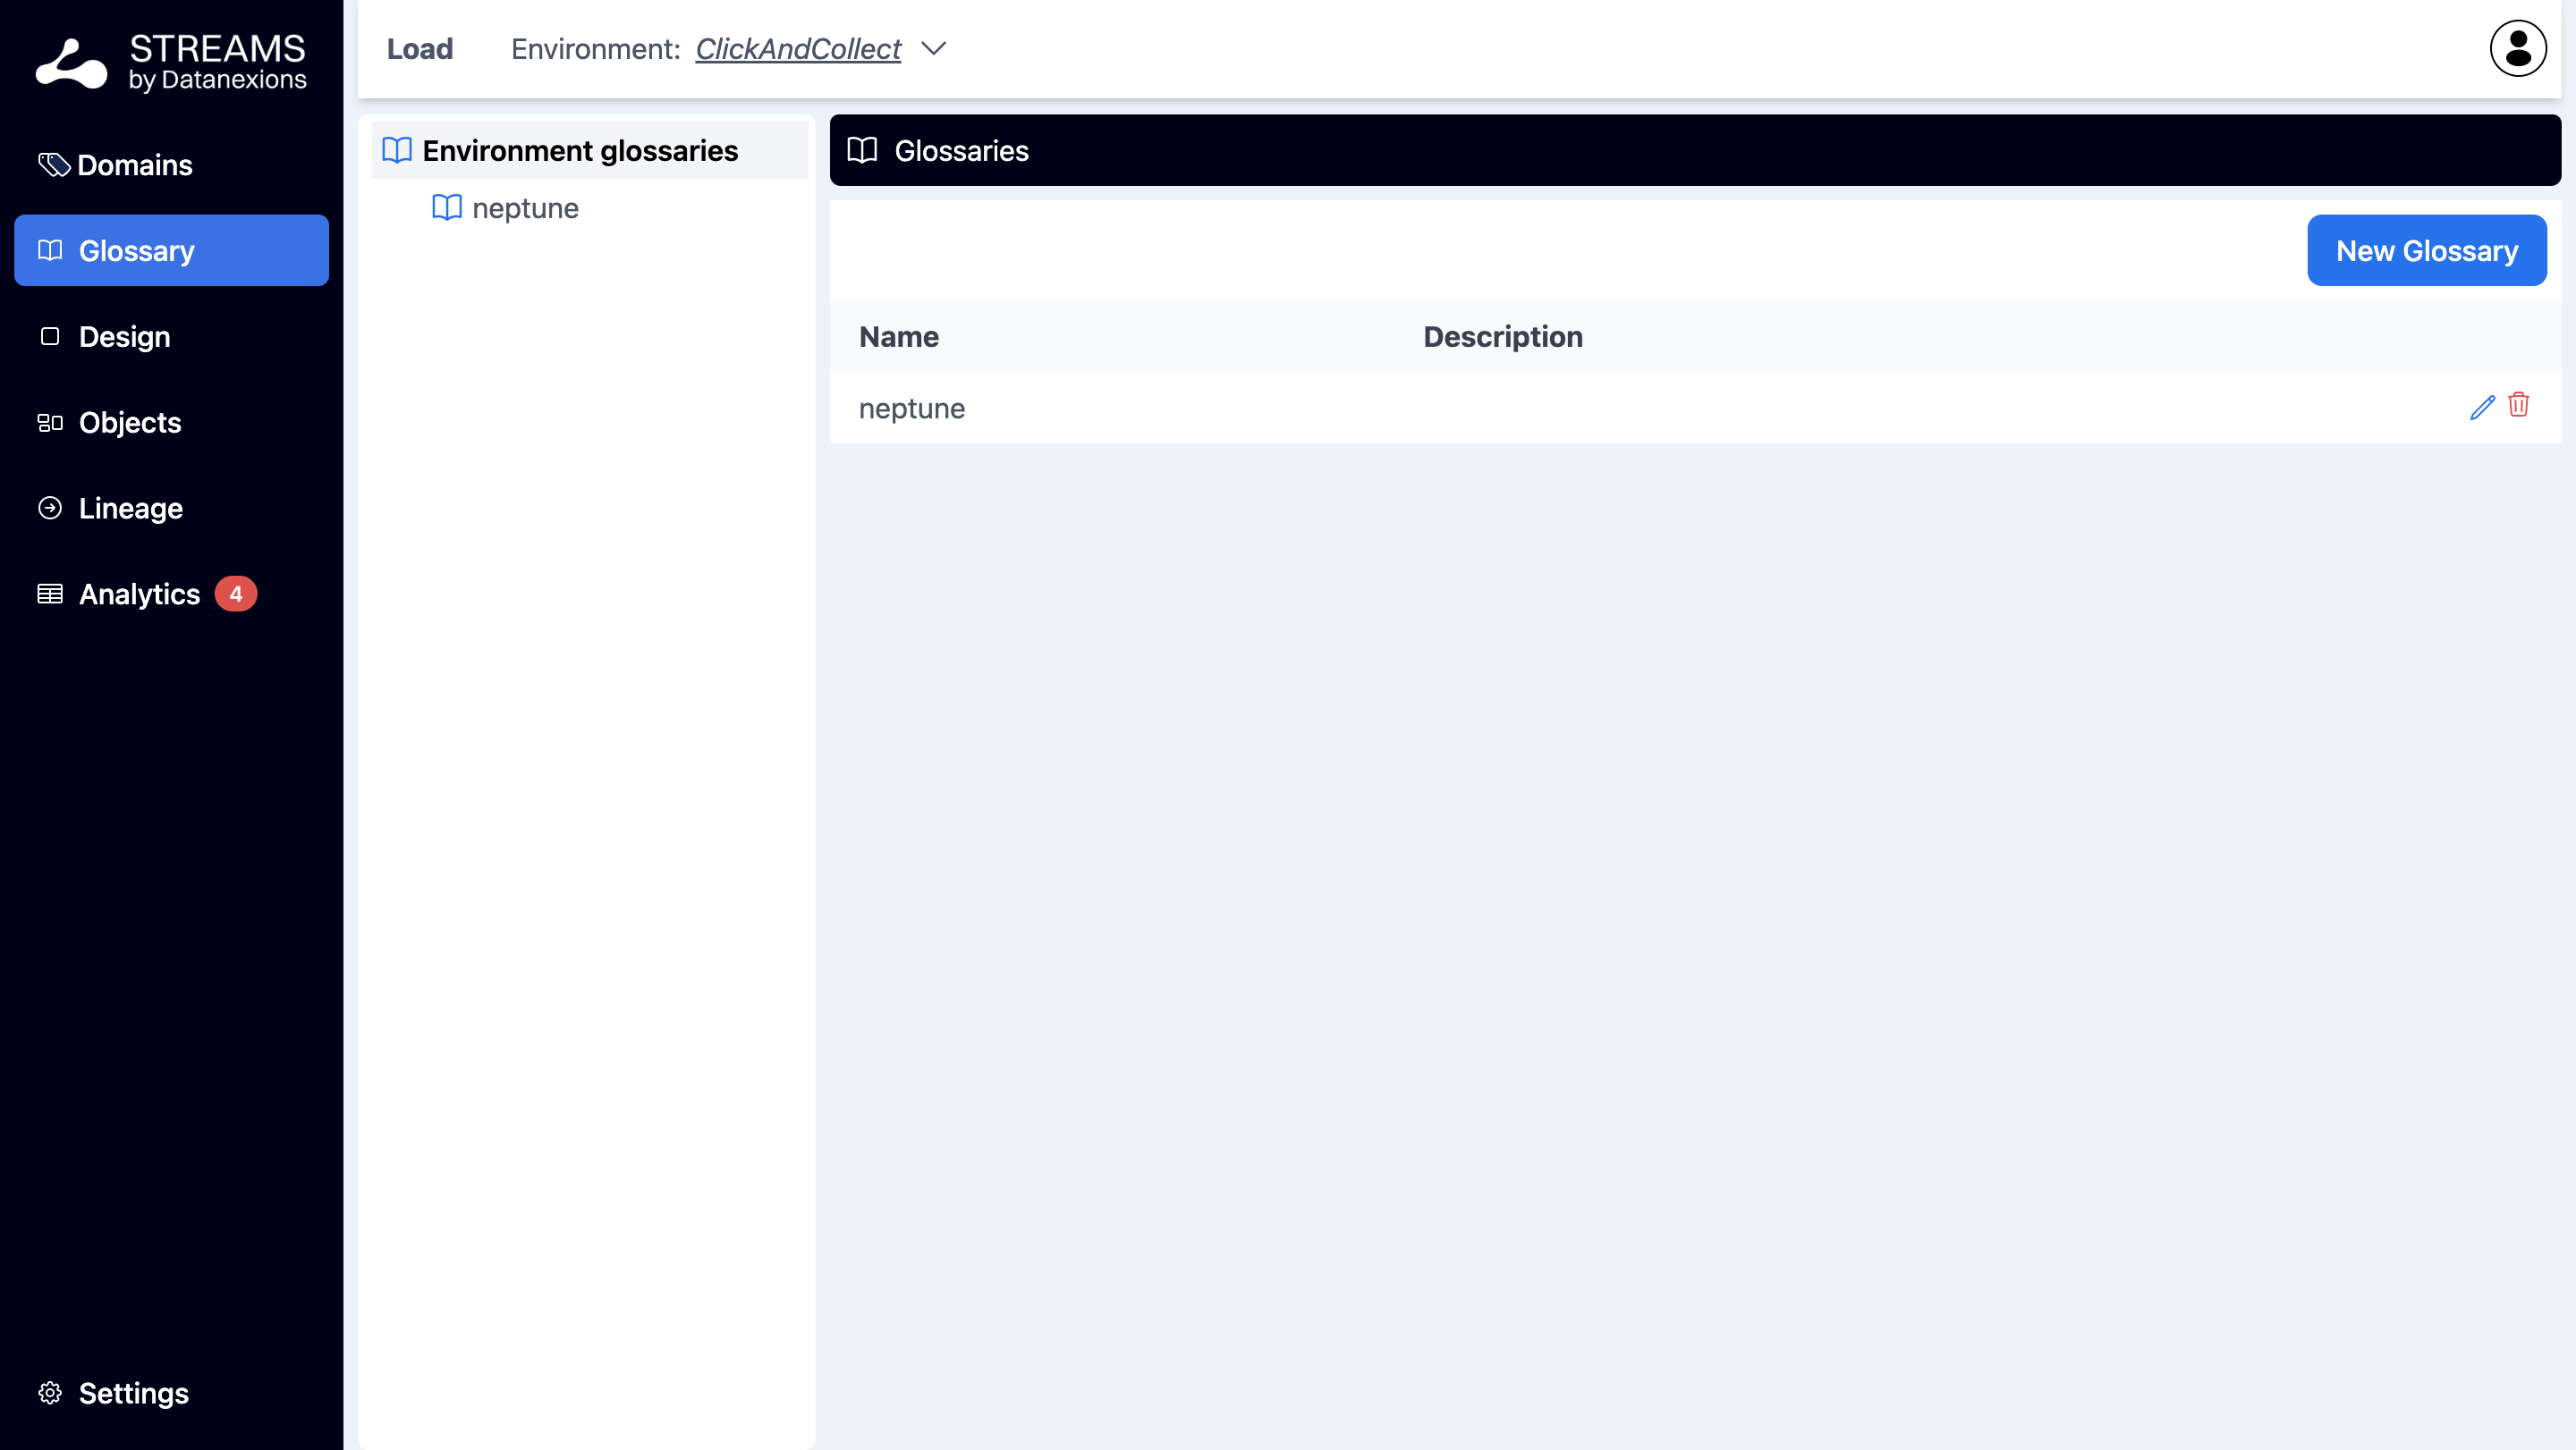Click the Domains tag icon
This screenshot has height=1450, width=2576.
click(53, 164)
